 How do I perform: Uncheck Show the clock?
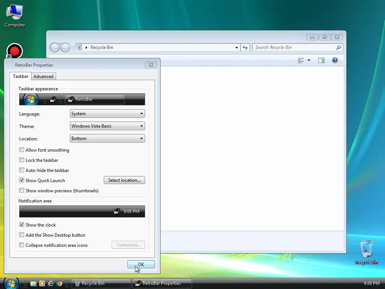(x=21, y=225)
